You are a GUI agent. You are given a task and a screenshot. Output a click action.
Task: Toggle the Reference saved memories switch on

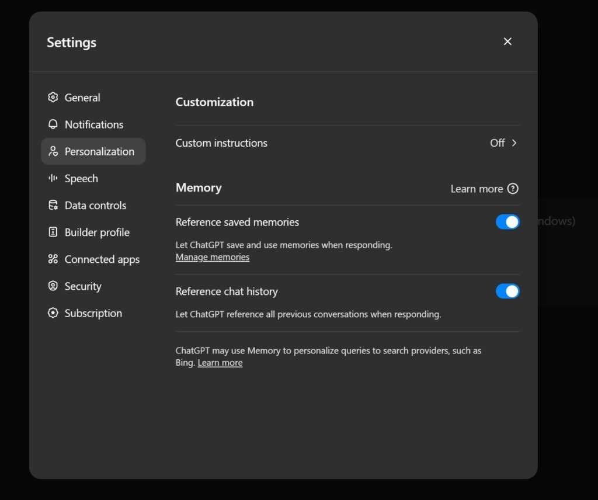(507, 222)
